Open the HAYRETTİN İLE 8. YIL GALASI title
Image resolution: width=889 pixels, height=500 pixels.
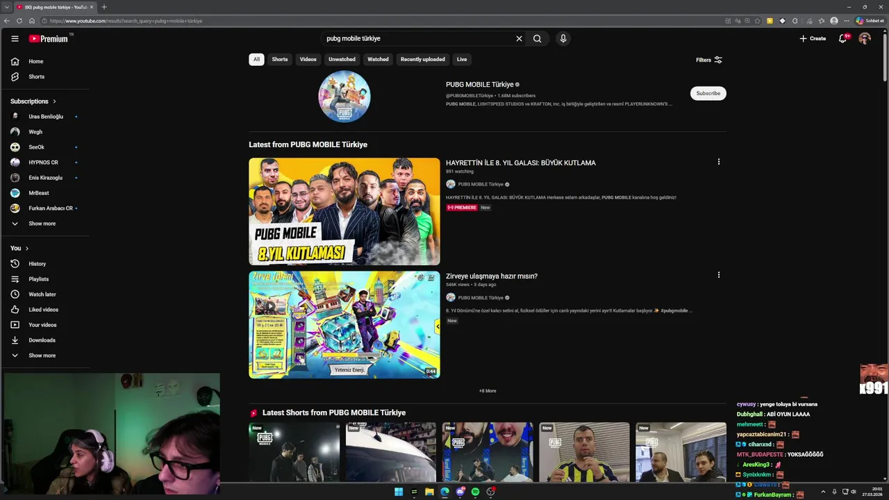pyautogui.click(x=521, y=163)
